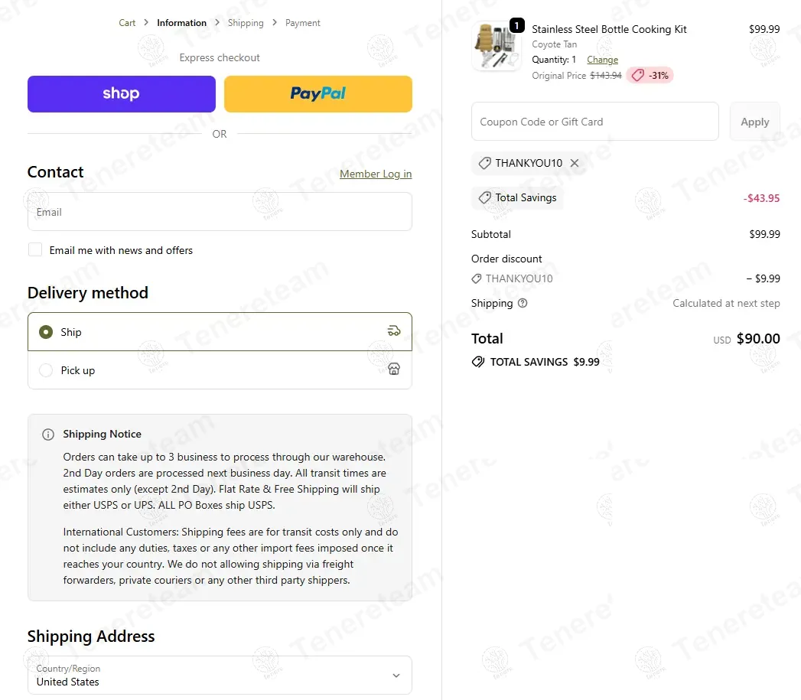Click the delivery truck icon in Ship row
Viewport: 801px width, 700px height.
394,331
